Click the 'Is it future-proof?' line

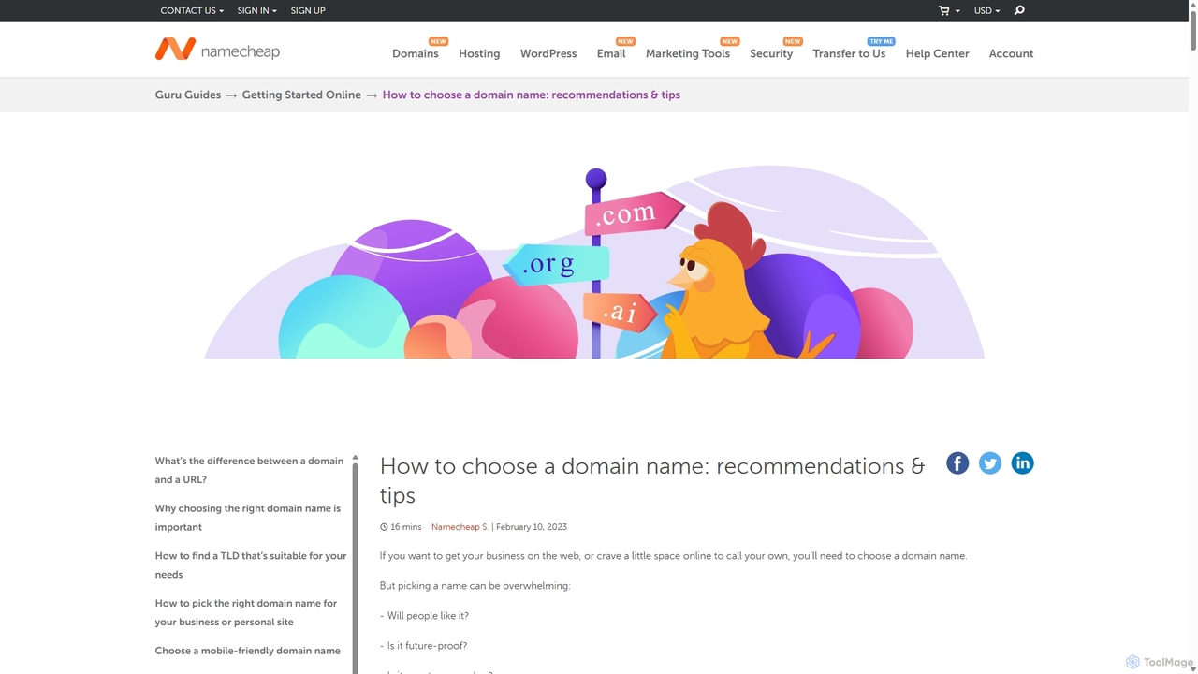pos(423,646)
